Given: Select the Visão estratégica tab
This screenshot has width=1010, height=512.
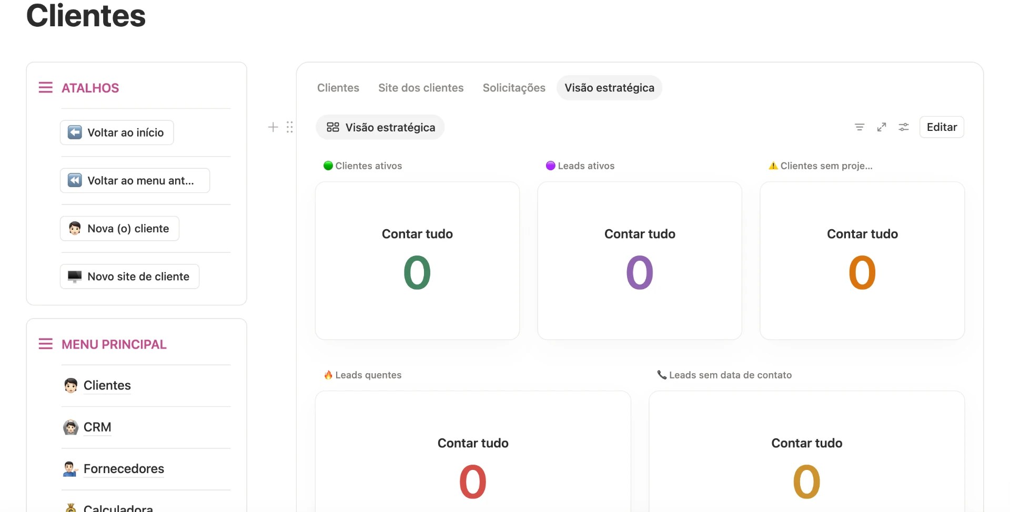Looking at the screenshot, I should (609, 88).
